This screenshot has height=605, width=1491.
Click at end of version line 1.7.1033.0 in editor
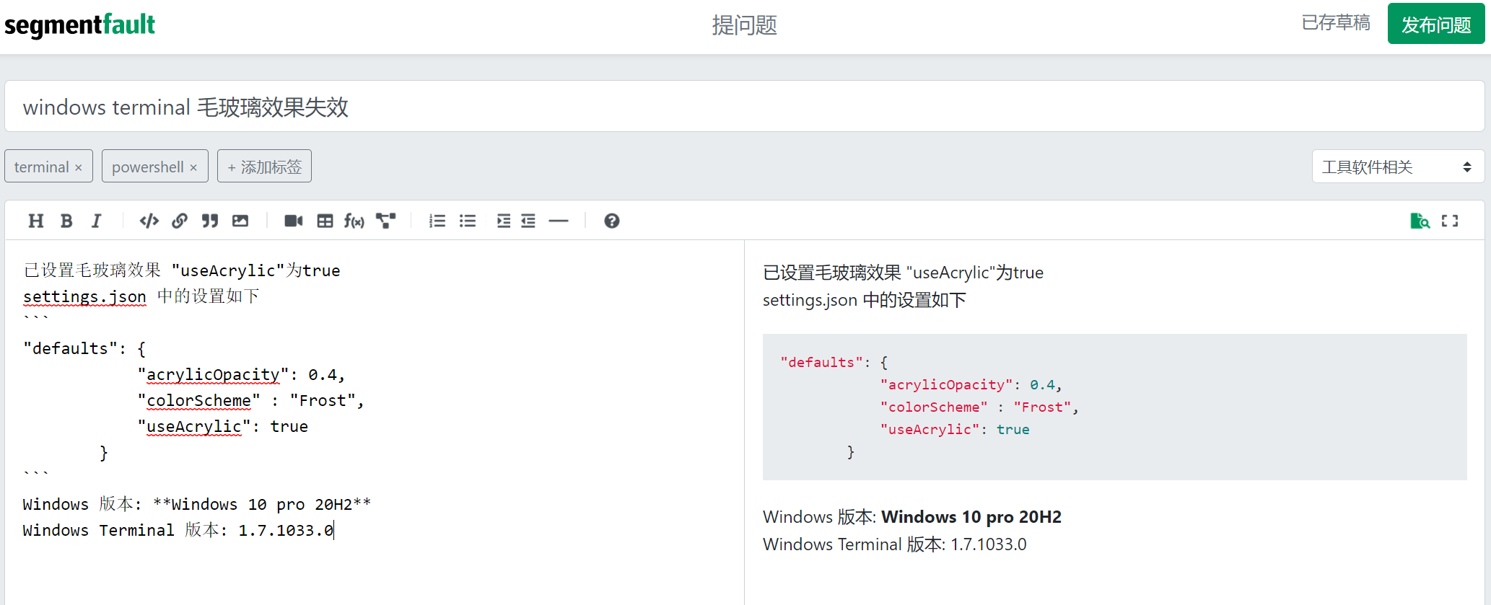click(334, 530)
